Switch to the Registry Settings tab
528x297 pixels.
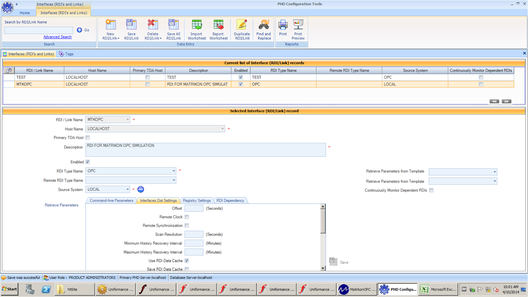point(196,200)
